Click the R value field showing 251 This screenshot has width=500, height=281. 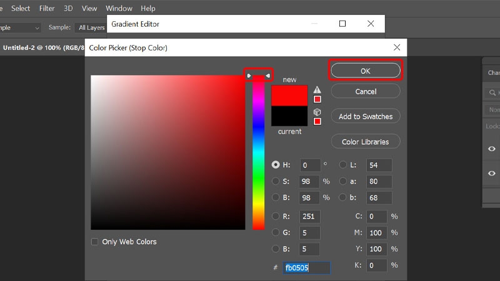(309, 216)
